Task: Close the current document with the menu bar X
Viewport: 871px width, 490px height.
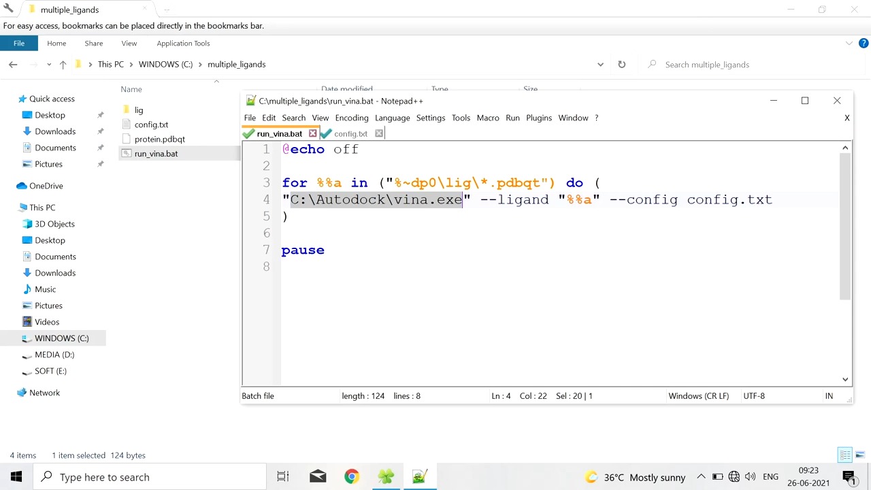Action: (x=847, y=118)
